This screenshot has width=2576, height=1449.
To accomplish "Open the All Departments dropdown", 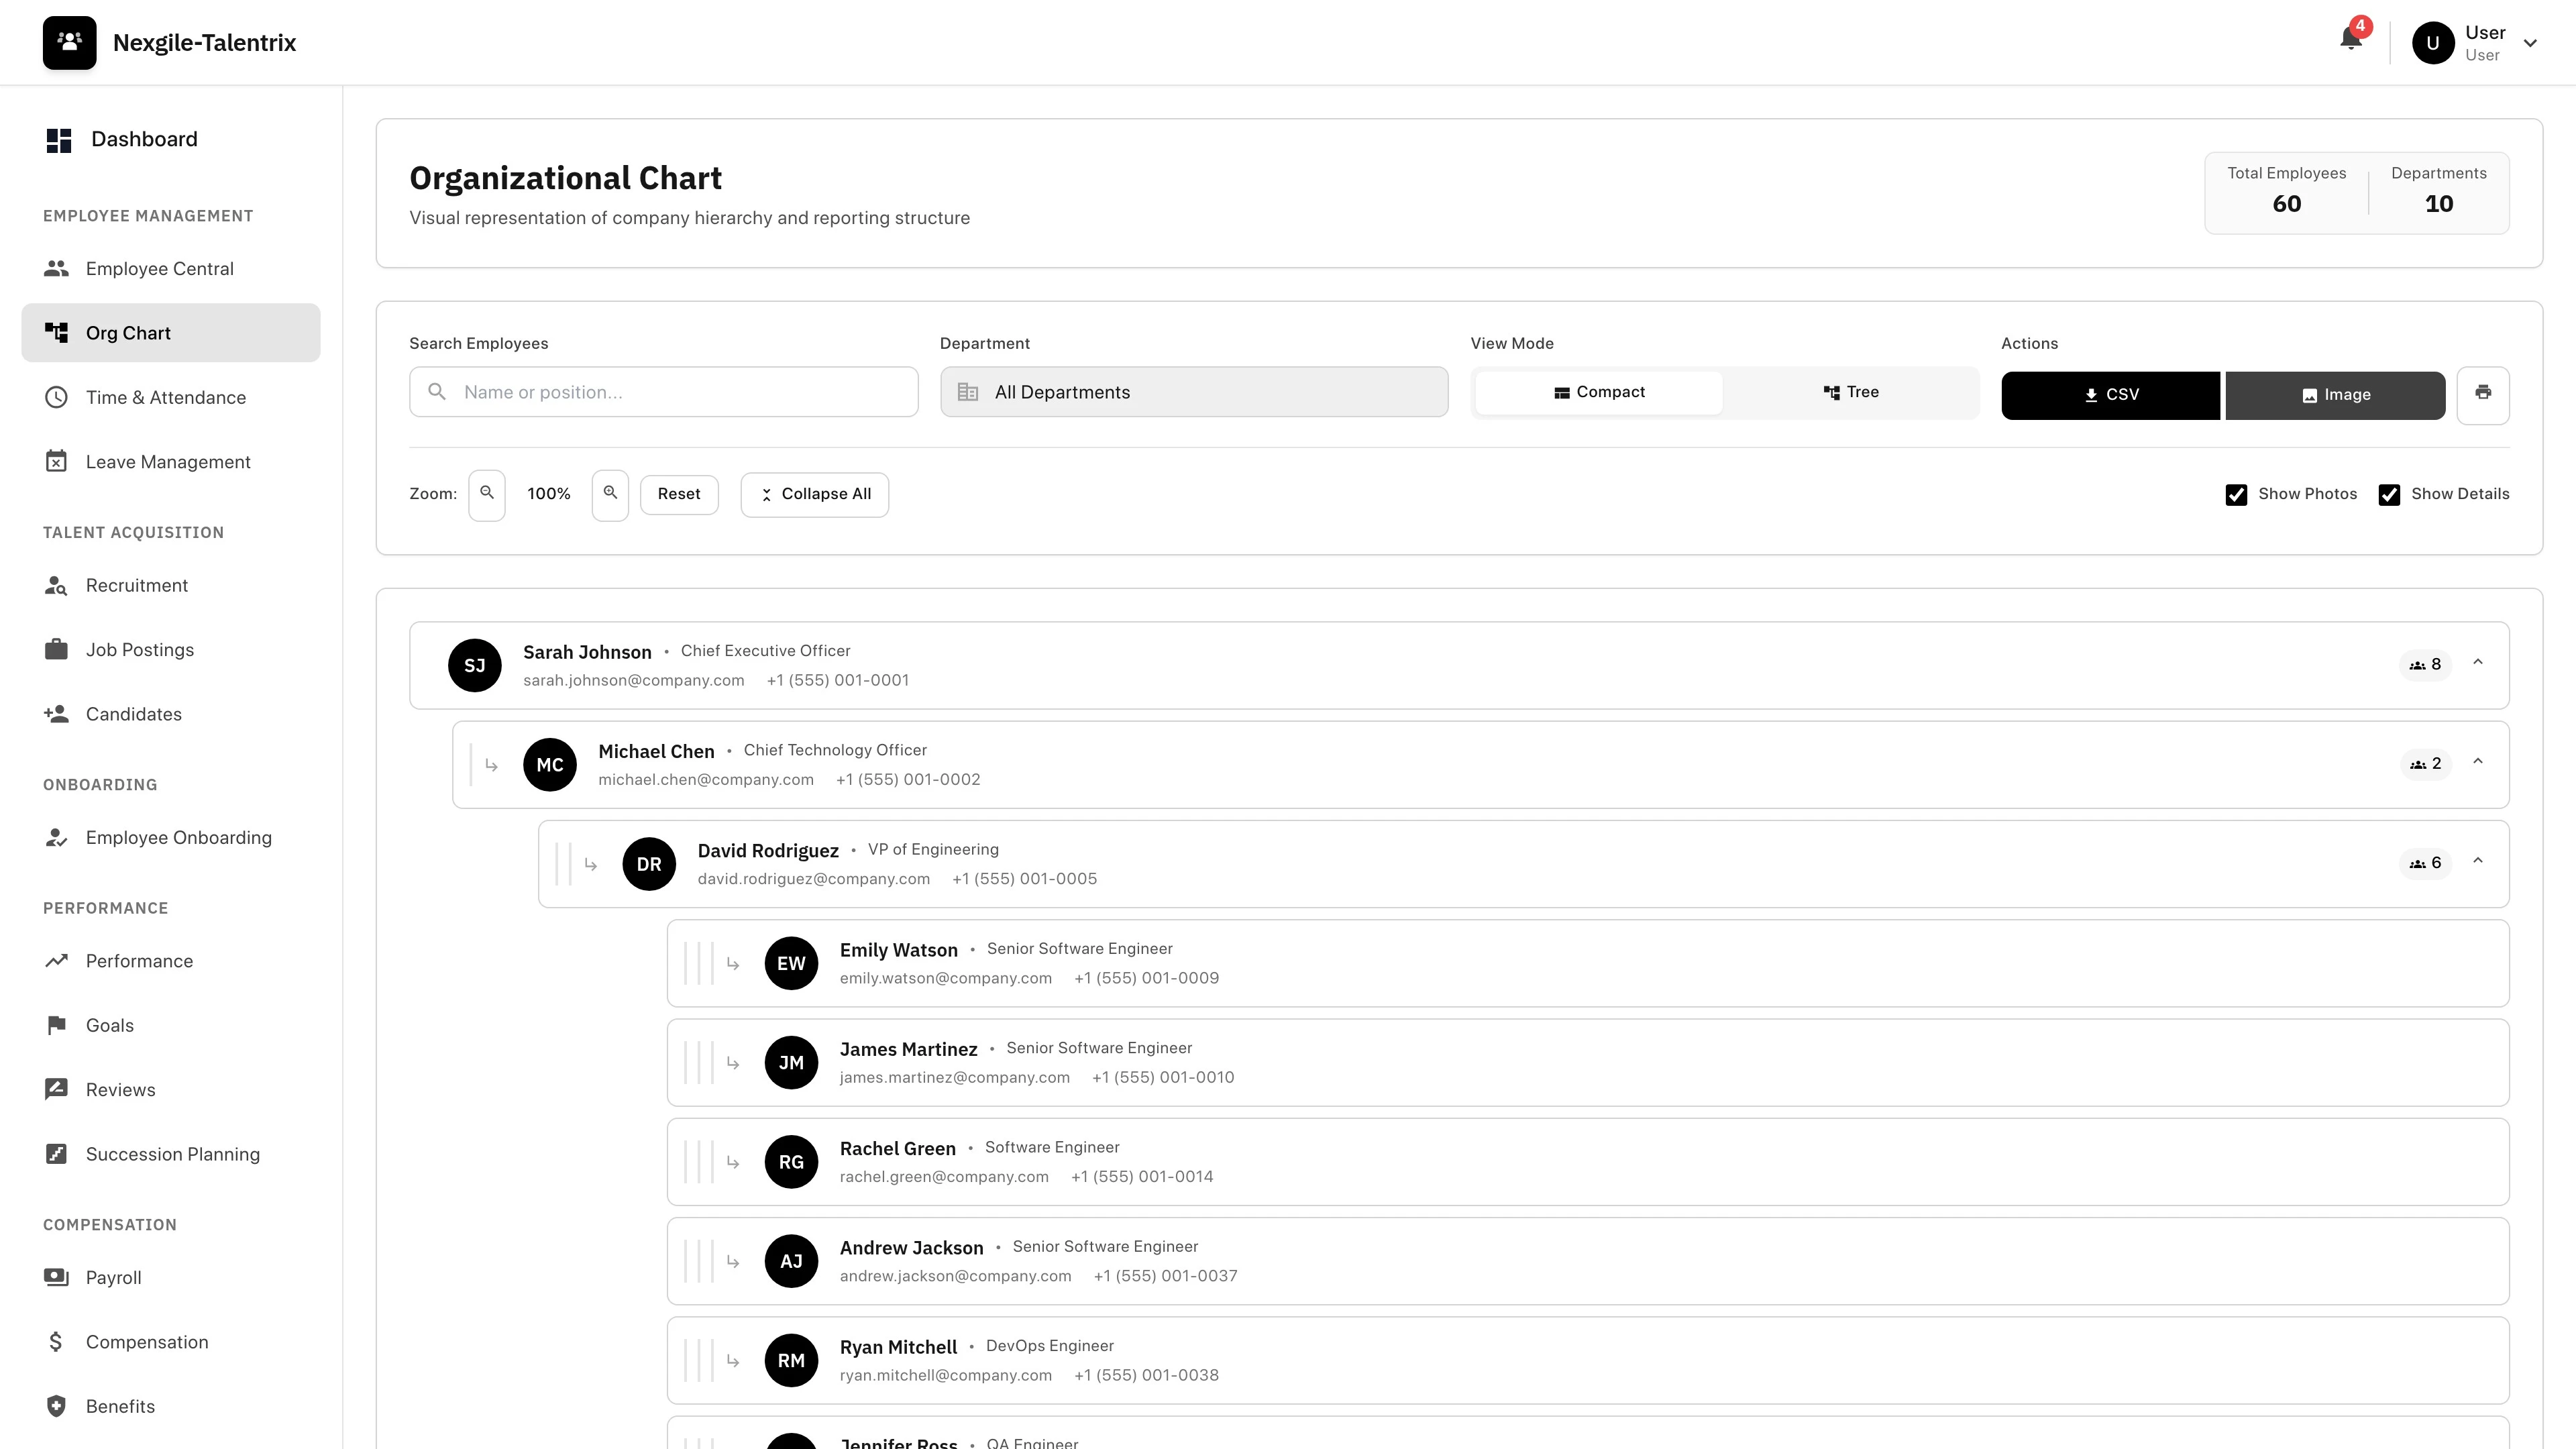I will coord(1194,392).
